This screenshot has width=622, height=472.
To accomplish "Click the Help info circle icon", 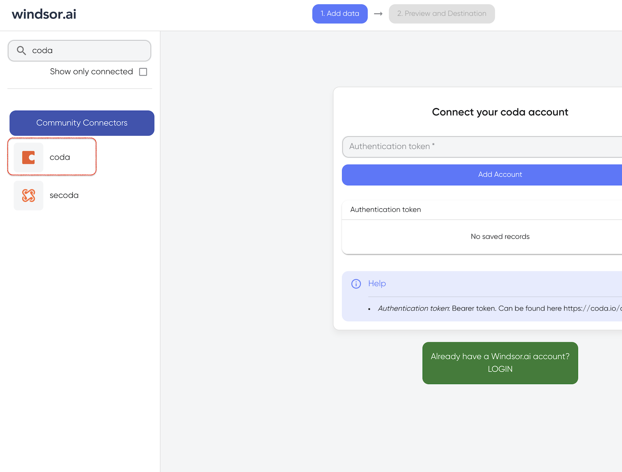I will [356, 284].
